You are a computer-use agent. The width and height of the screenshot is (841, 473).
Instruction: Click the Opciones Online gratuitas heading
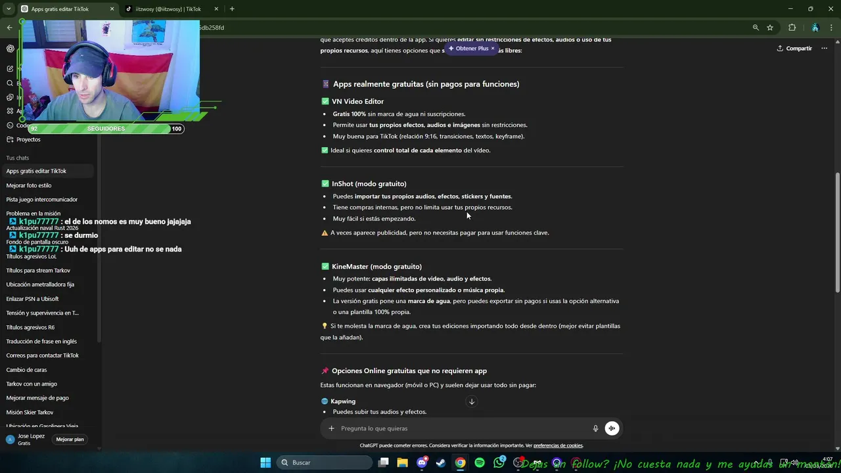(x=409, y=371)
